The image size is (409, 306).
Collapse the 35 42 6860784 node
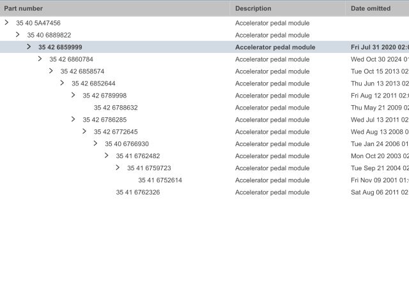(x=40, y=59)
